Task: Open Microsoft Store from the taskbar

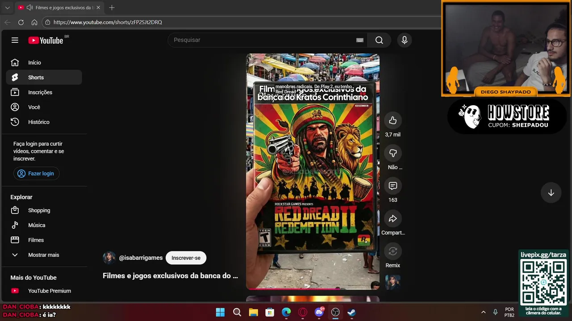Action: (x=270, y=313)
